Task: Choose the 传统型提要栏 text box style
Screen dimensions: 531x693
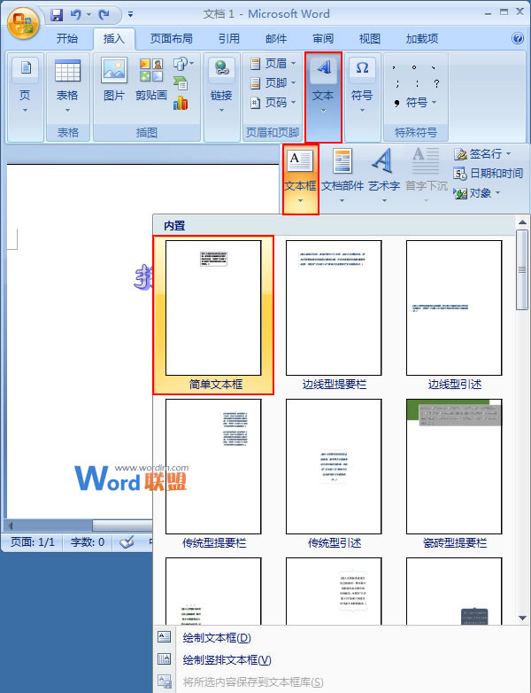Action: [x=213, y=473]
